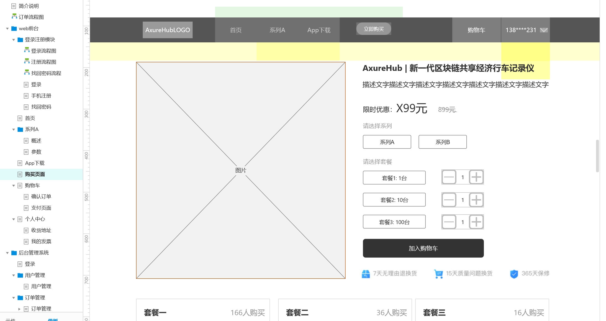The height and width of the screenshot is (321, 606).
Task: Select 套餐1: 1台 package
Action: point(394,178)
